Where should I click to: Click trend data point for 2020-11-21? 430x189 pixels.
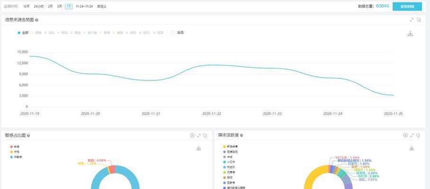pyautogui.click(x=151, y=80)
